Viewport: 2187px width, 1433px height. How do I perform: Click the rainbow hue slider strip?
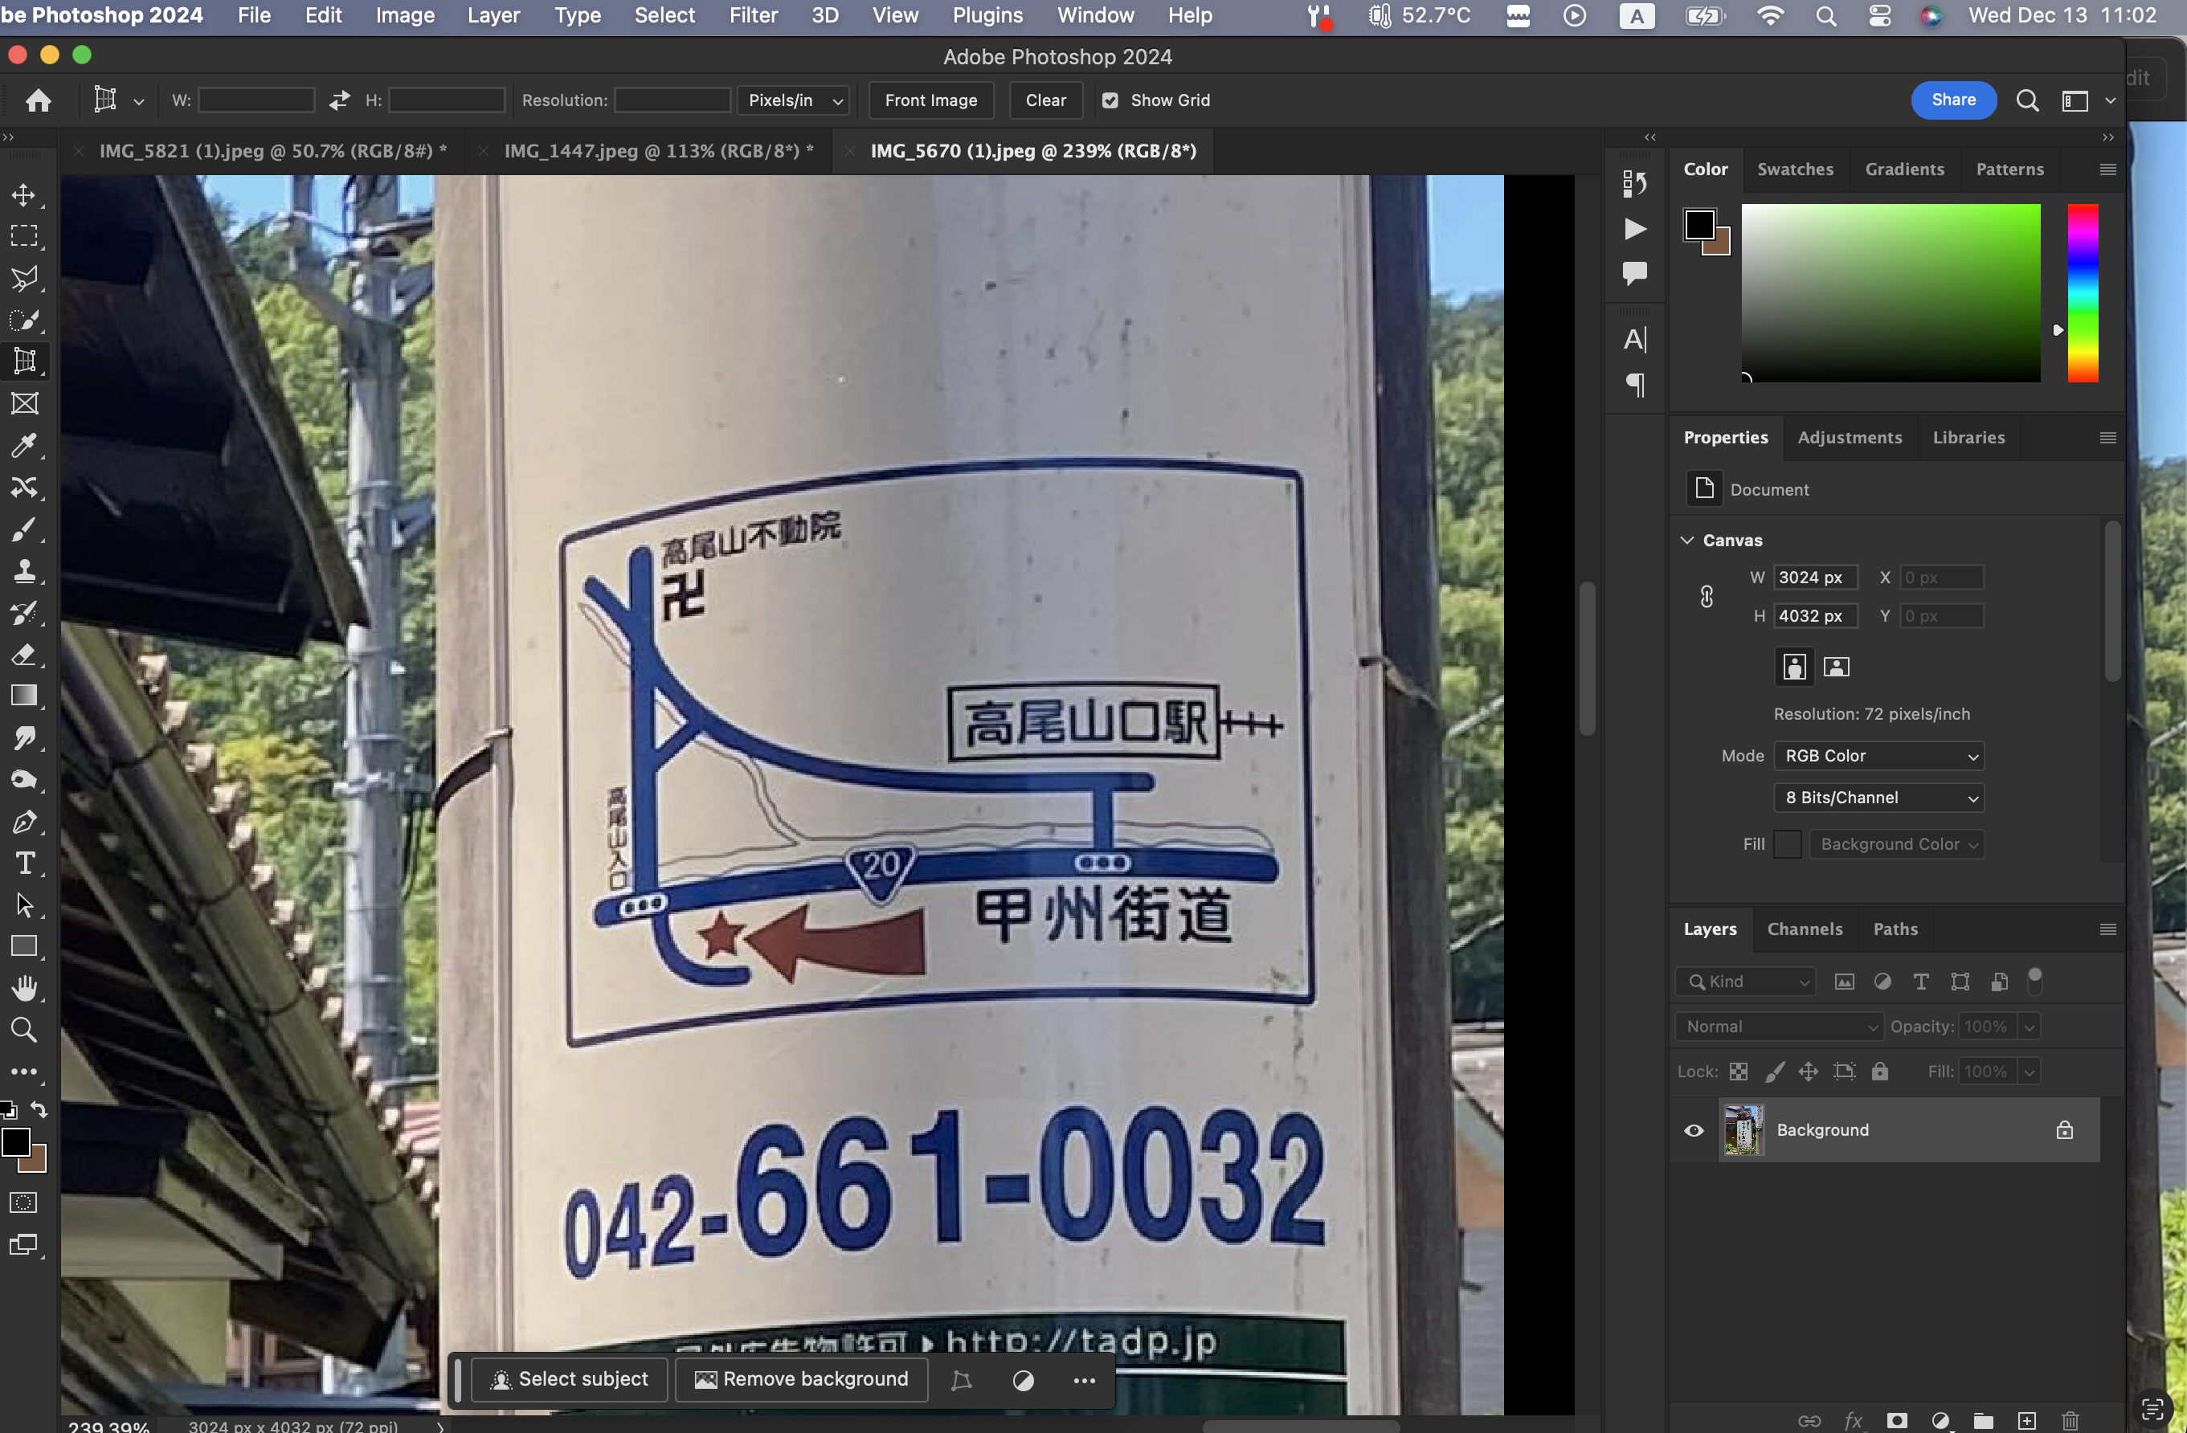(2083, 292)
